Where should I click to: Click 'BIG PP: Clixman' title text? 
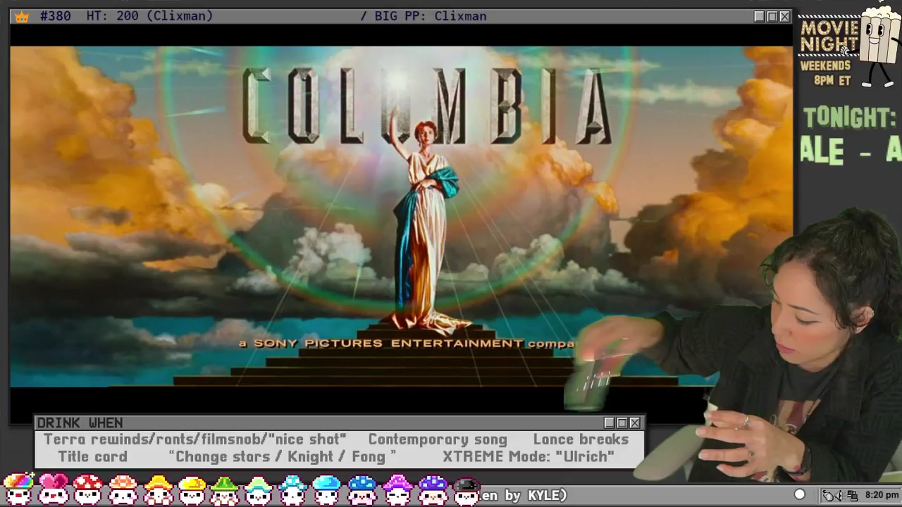pos(430,16)
